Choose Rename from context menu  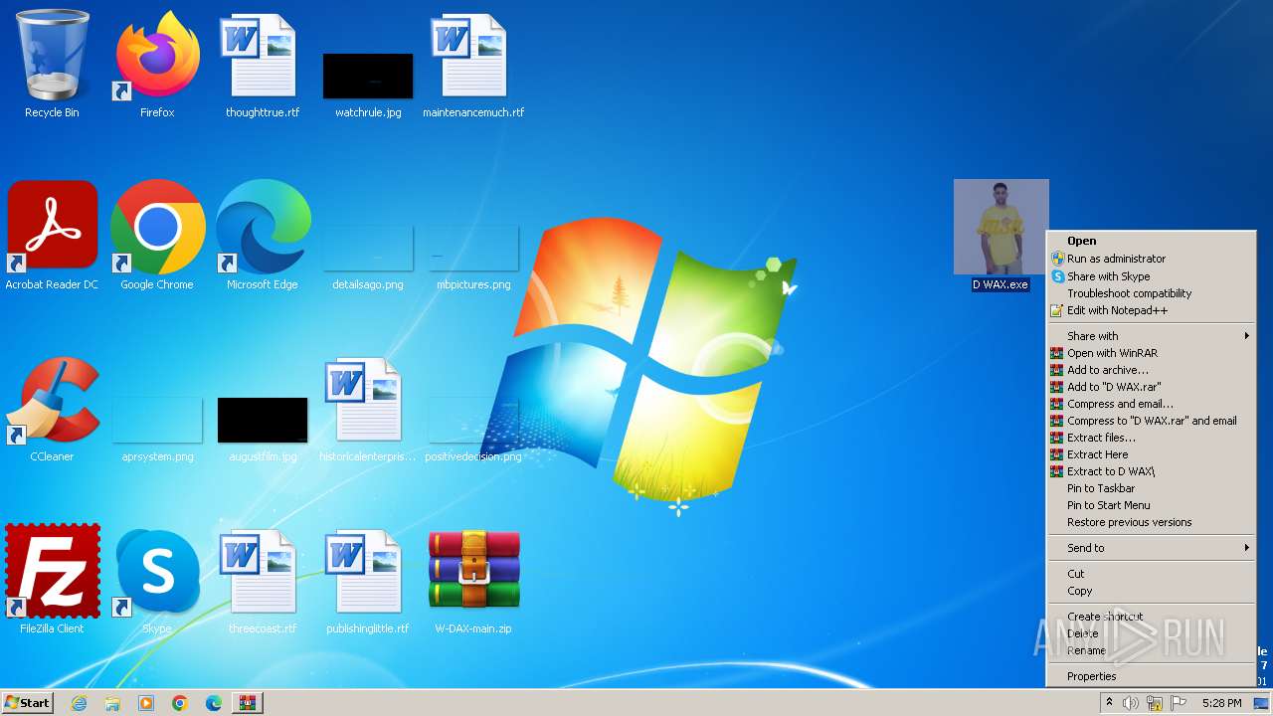[1152, 650]
